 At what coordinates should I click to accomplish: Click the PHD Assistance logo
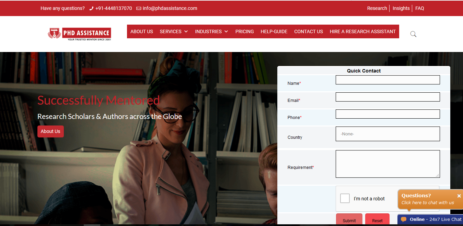pyautogui.click(x=79, y=34)
